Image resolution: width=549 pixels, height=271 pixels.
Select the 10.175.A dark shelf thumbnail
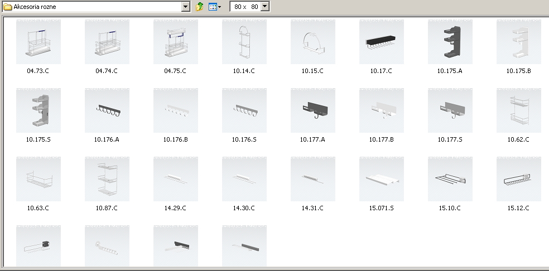(450, 42)
